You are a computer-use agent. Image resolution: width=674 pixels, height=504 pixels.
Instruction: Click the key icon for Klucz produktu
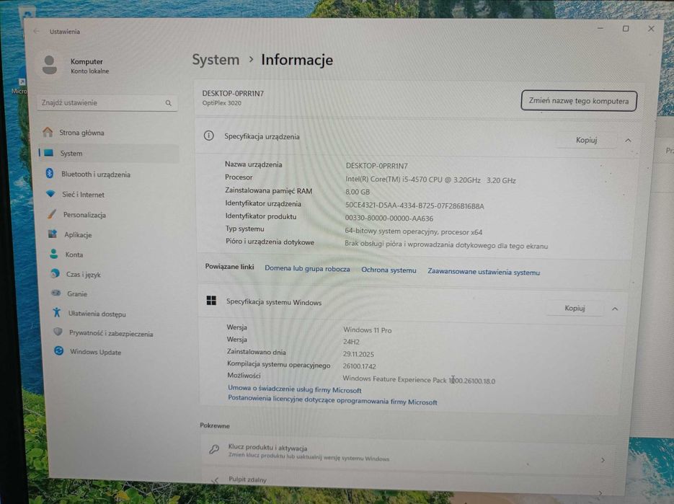click(213, 450)
